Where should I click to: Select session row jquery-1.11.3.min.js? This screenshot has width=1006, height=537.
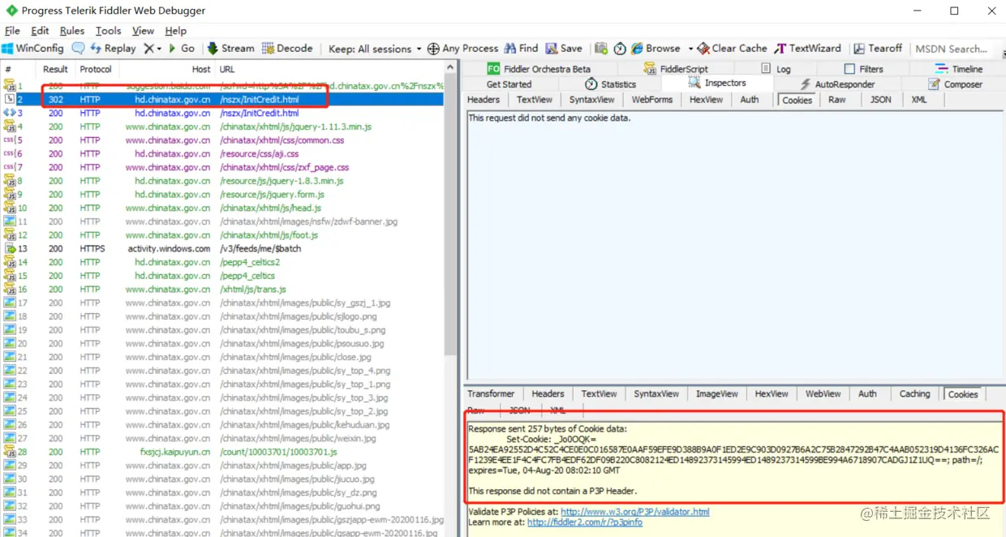pyautogui.click(x=222, y=127)
